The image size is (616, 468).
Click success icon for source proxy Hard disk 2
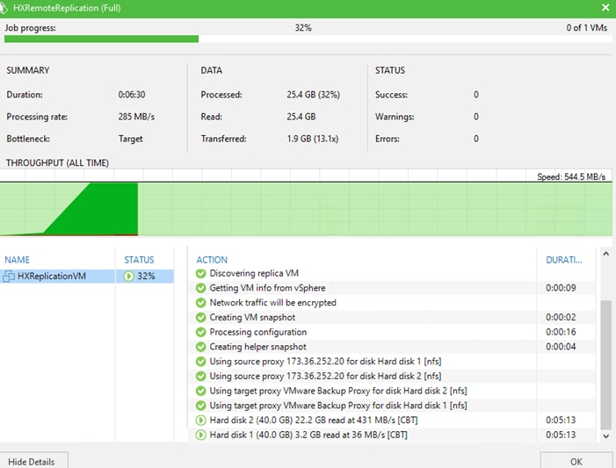pos(200,376)
